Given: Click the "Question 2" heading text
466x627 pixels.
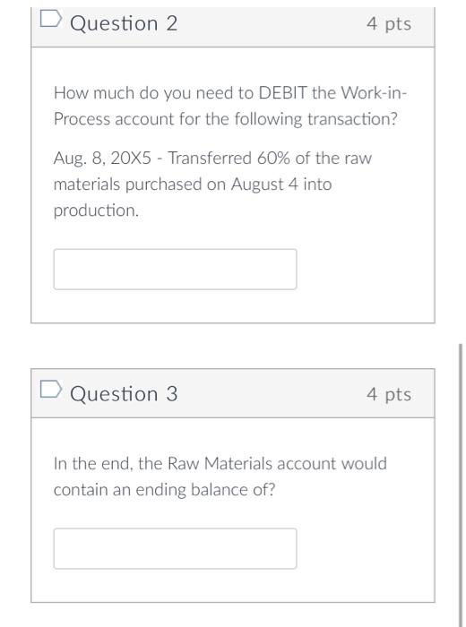Looking at the screenshot, I should tap(124, 23).
